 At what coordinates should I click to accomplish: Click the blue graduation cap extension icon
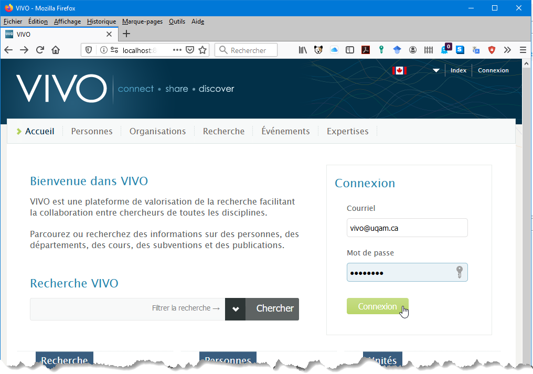pos(397,50)
